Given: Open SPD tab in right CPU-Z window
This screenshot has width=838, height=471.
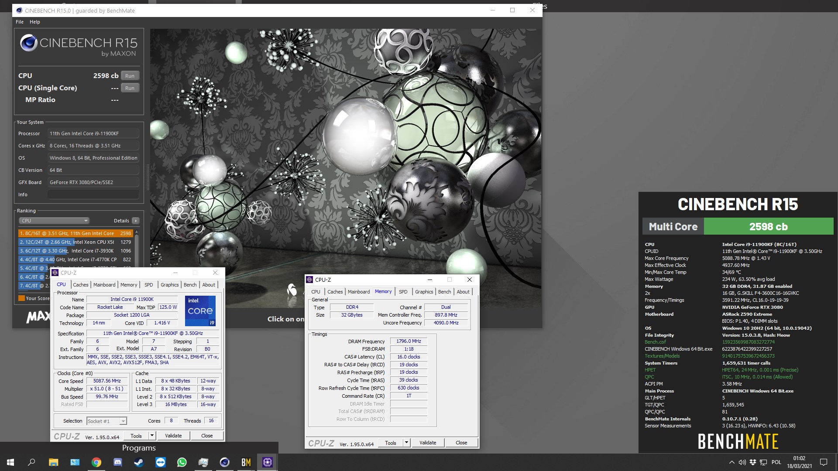Looking at the screenshot, I should tap(403, 292).
